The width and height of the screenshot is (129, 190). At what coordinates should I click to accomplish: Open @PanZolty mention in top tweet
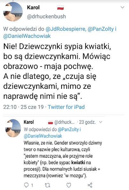click(x=101, y=29)
